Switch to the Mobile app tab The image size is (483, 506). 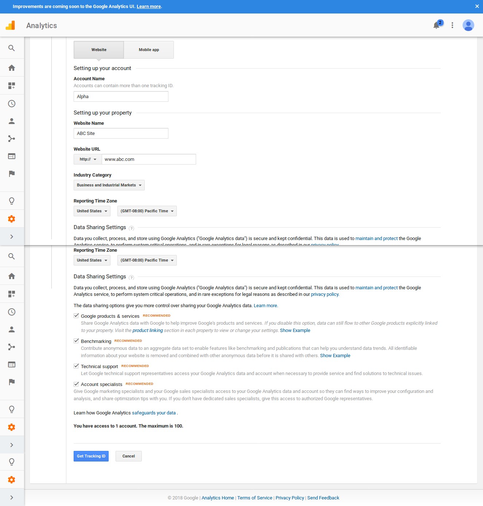tap(149, 50)
